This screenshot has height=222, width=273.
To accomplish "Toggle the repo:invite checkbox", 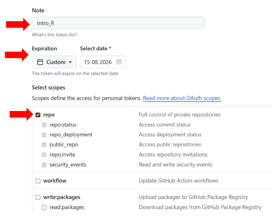I will [44, 155].
